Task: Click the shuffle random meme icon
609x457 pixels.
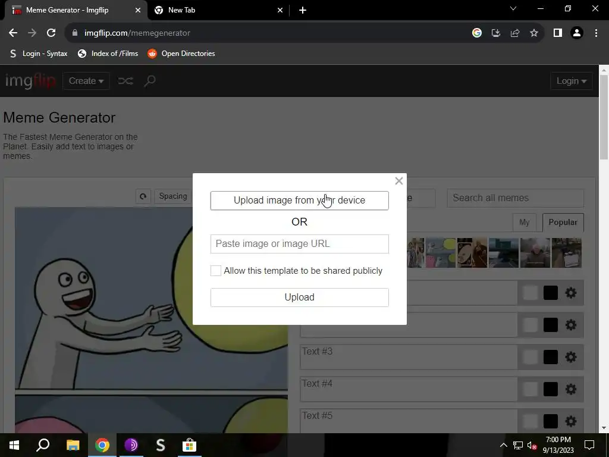Action: coord(125,81)
